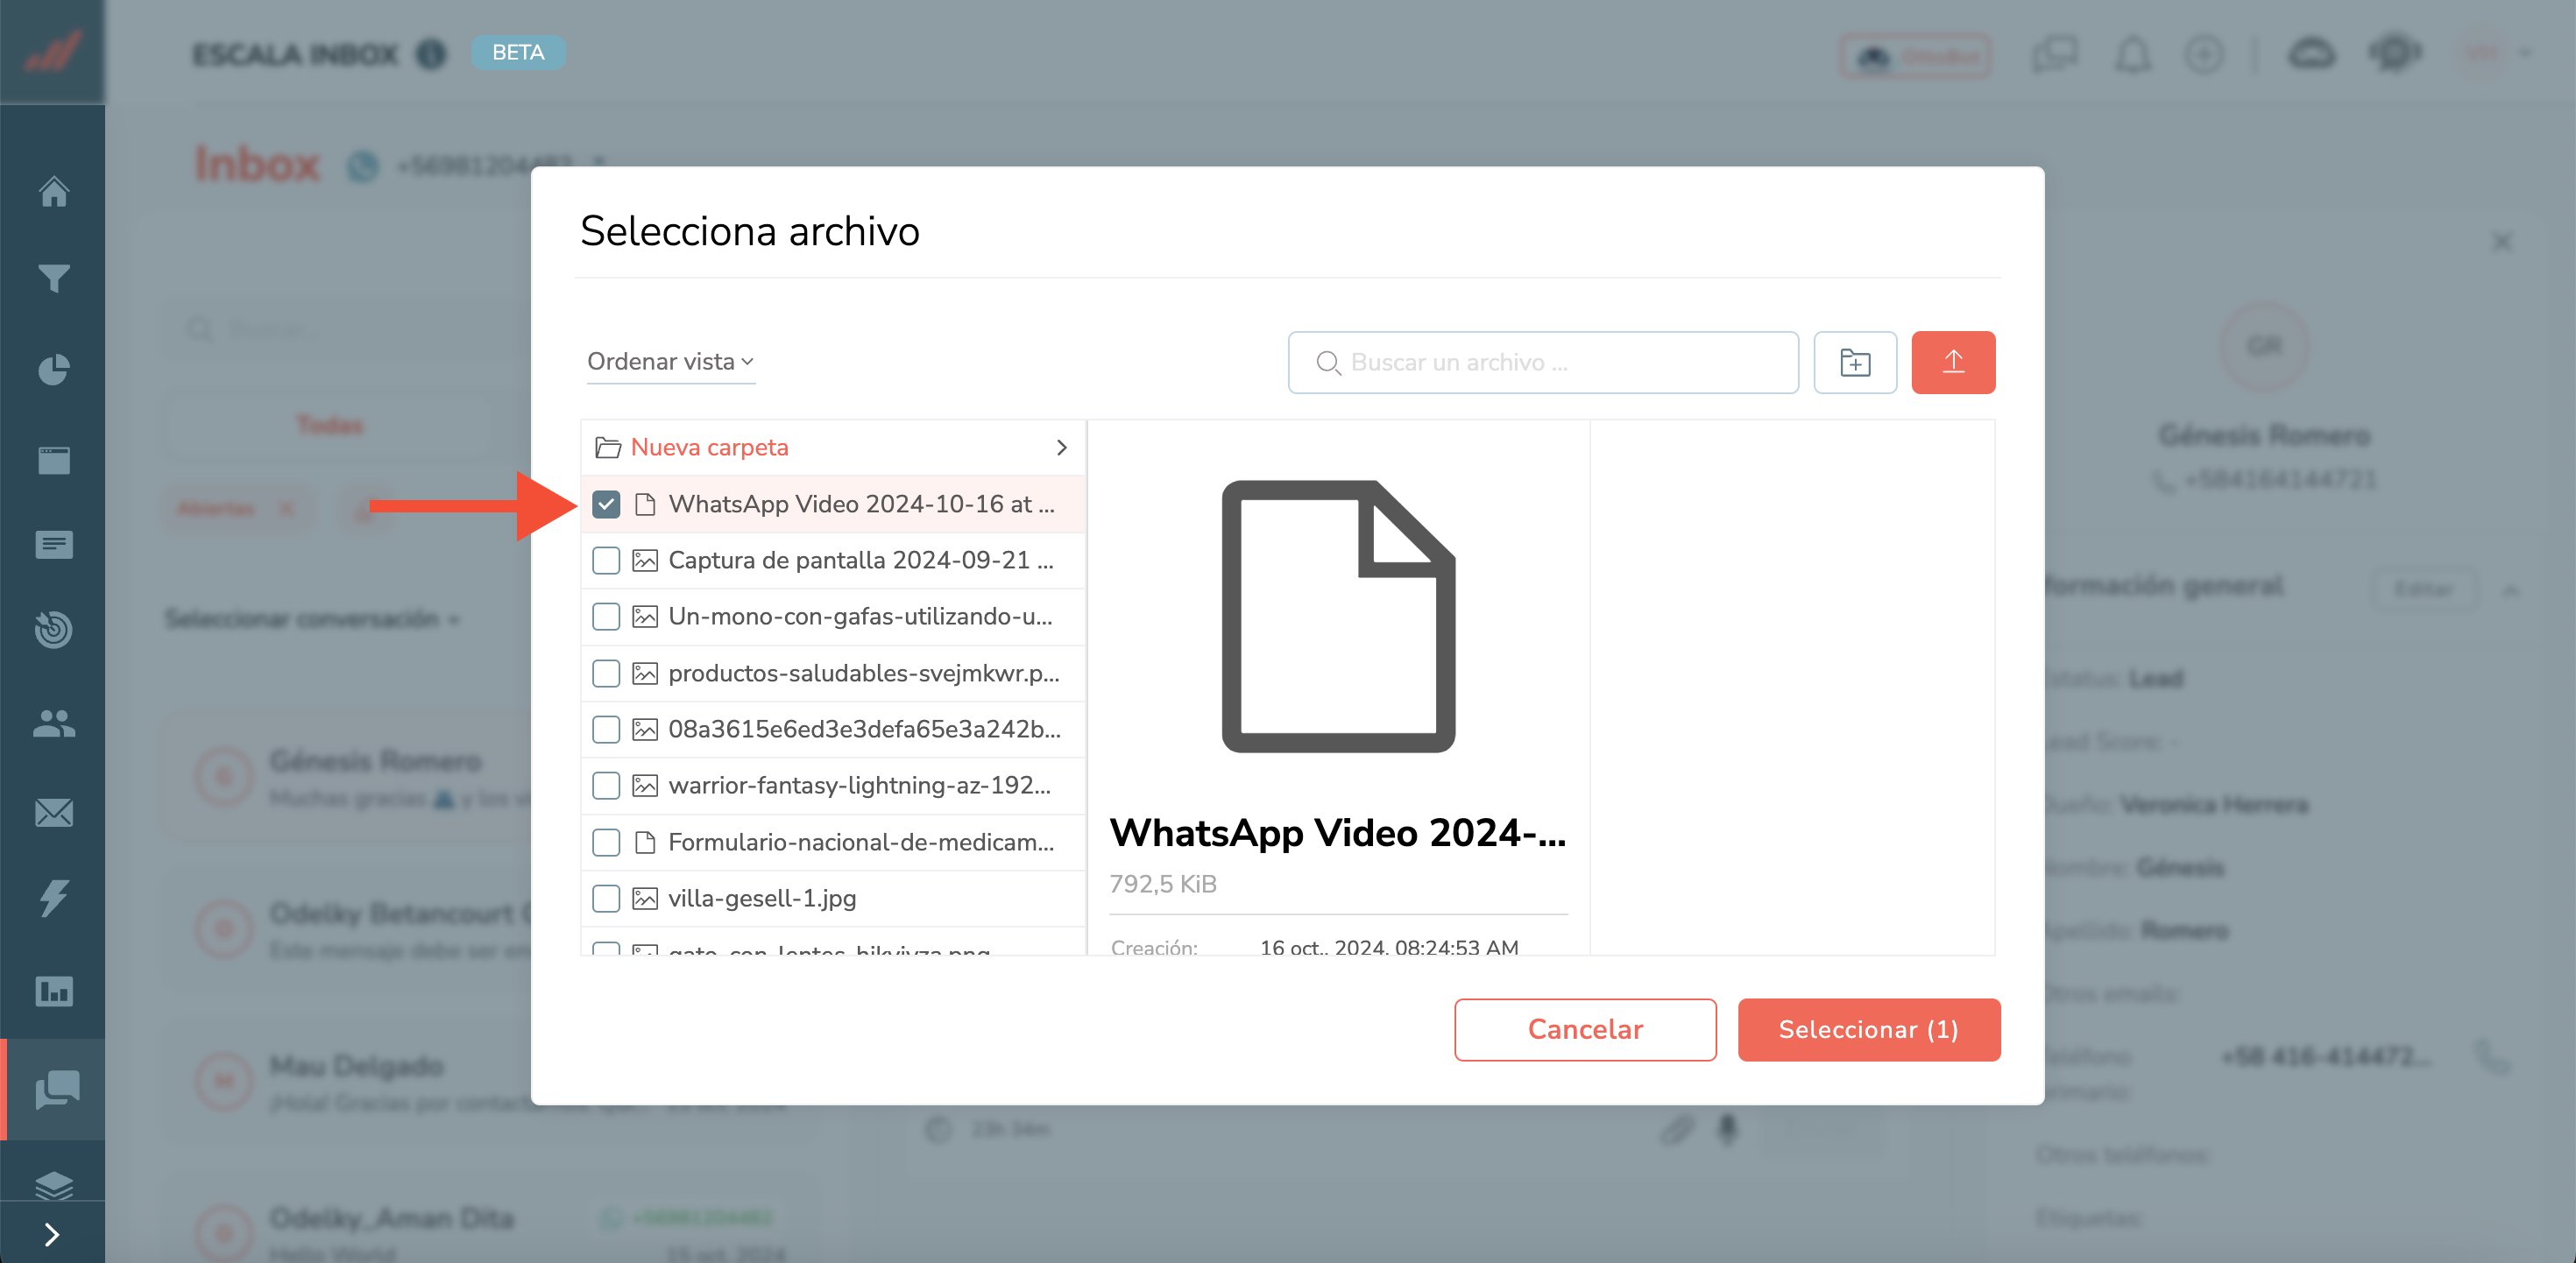Uncheck the WhatsApp Video 2024-10-16 checkbox
Image resolution: width=2576 pixels, height=1263 pixels.
pyautogui.click(x=606, y=504)
